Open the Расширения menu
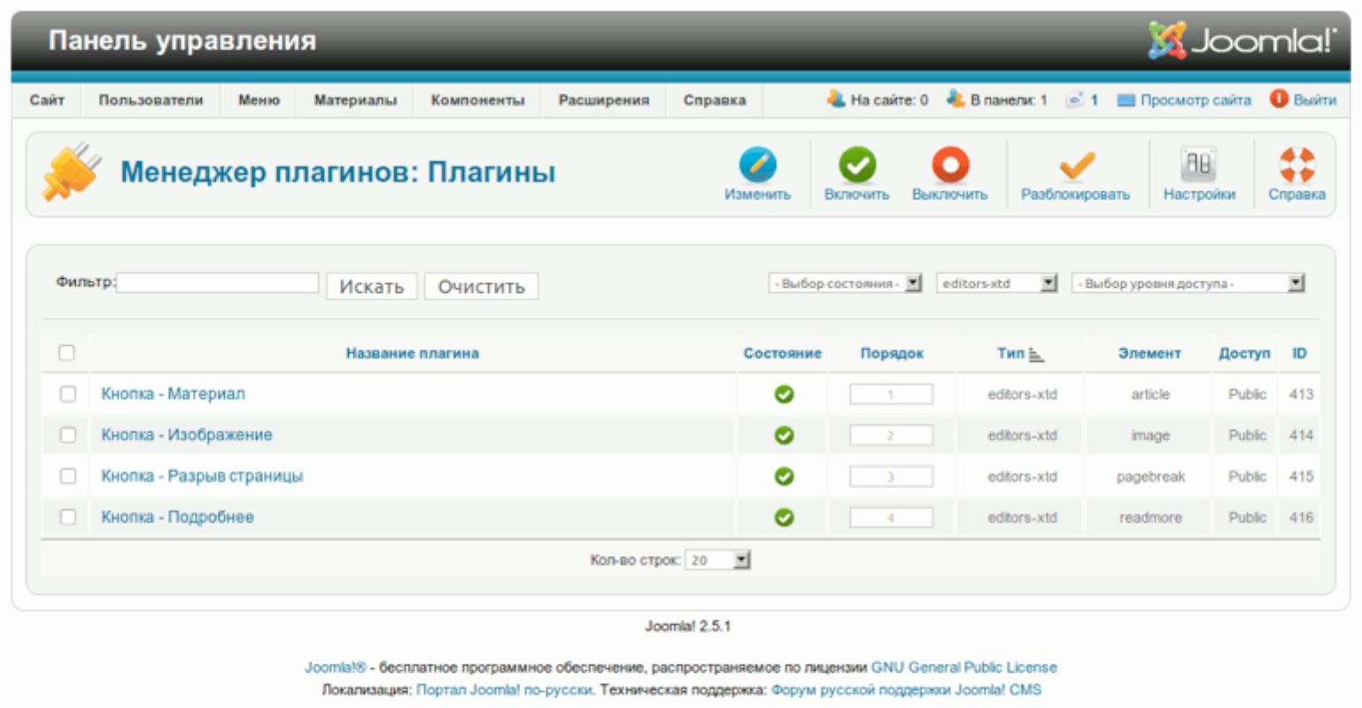This screenshot has height=708, width=1362. [604, 100]
